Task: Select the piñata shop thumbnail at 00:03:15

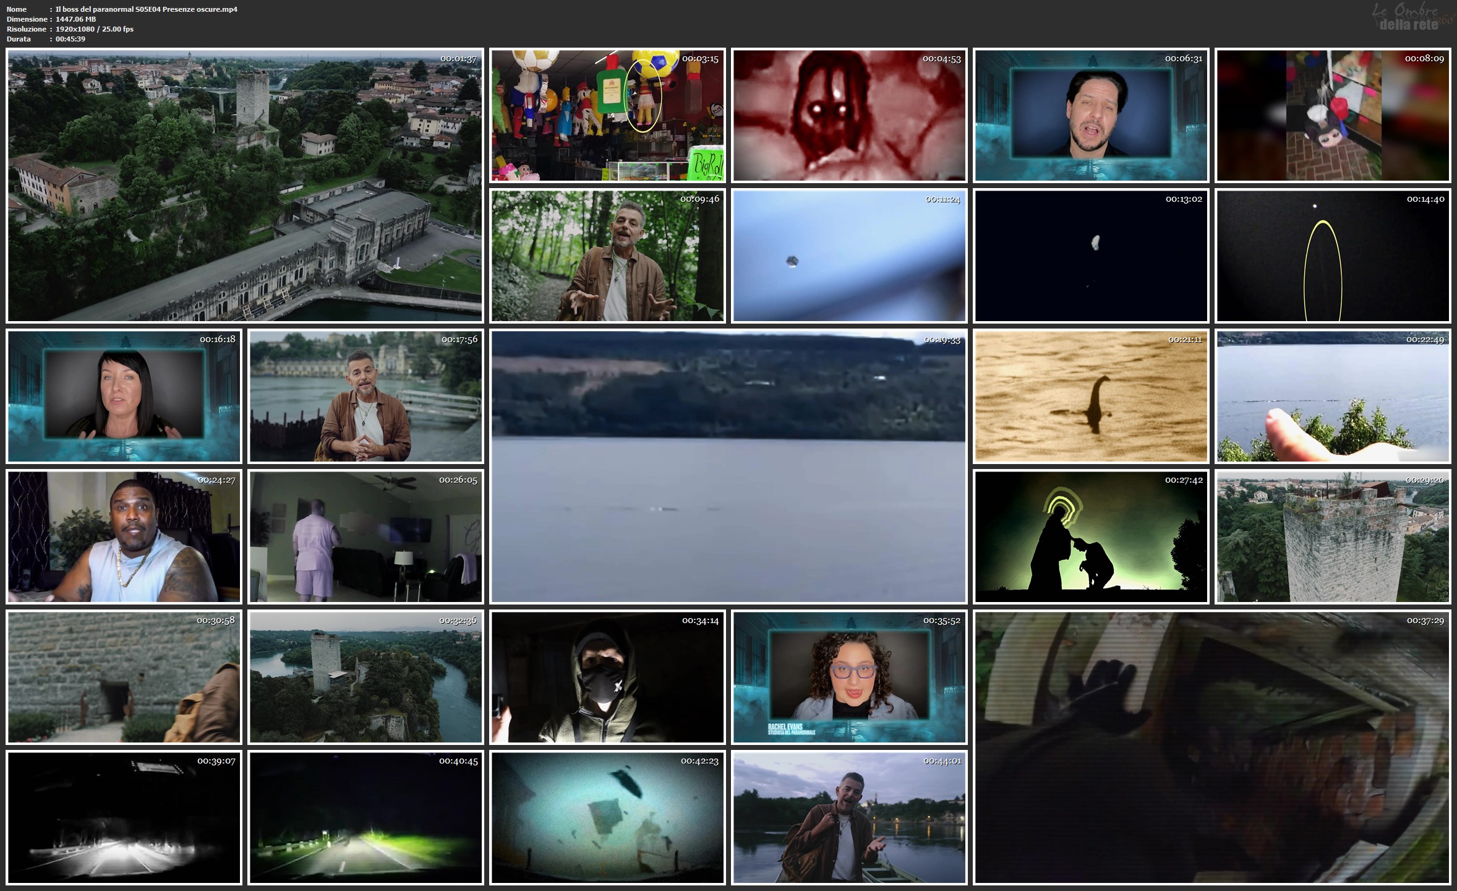Action: 607,116
